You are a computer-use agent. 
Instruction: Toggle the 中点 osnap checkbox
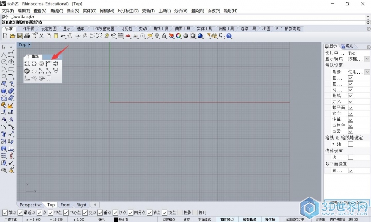pyautogui.click(x=51, y=213)
